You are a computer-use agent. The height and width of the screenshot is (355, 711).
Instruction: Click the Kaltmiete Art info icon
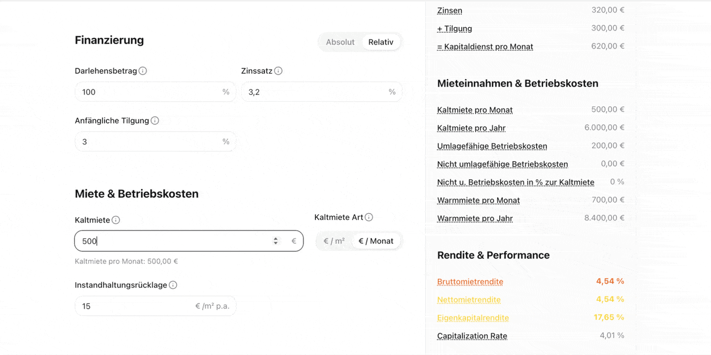(369, 217)
